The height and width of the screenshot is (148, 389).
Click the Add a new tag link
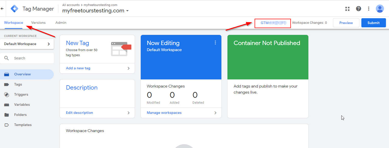[x=78, y=68]
